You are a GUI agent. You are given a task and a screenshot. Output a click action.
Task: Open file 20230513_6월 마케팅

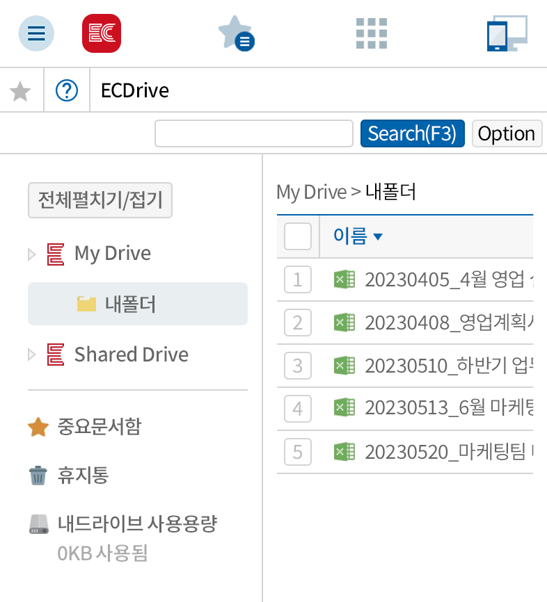pos(449,408)
